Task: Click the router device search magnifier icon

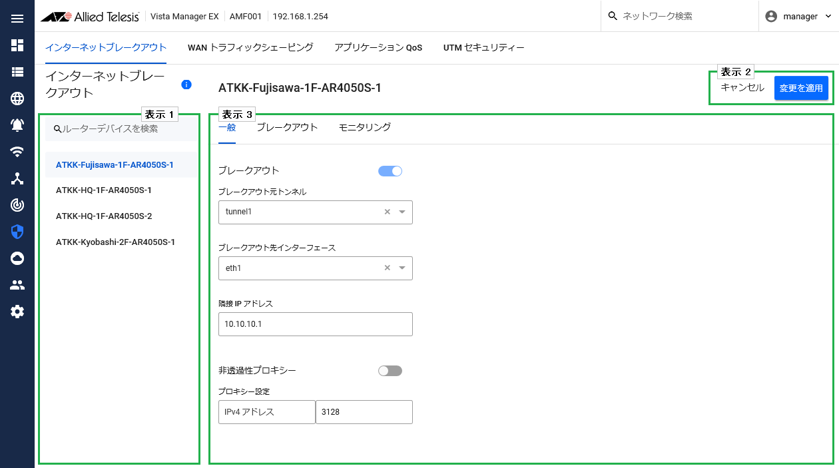Action: click(x=57, y=129)
